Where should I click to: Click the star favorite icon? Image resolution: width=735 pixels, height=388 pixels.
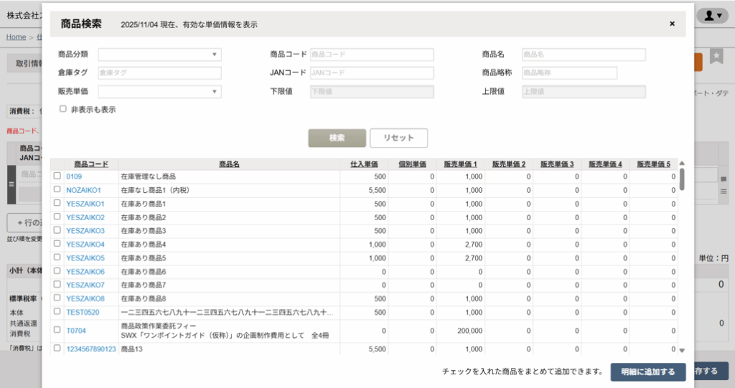pos(716,57)
